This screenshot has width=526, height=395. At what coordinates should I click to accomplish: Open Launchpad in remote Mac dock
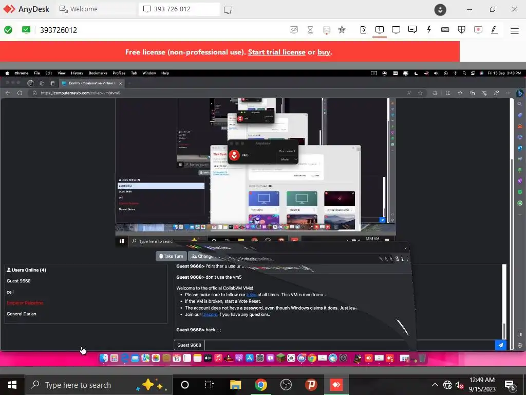[x=114, y=358]
